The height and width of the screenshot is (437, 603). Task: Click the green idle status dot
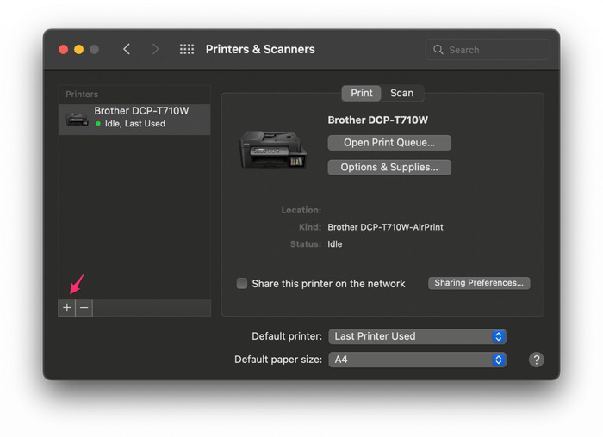(x=98, y=124)
